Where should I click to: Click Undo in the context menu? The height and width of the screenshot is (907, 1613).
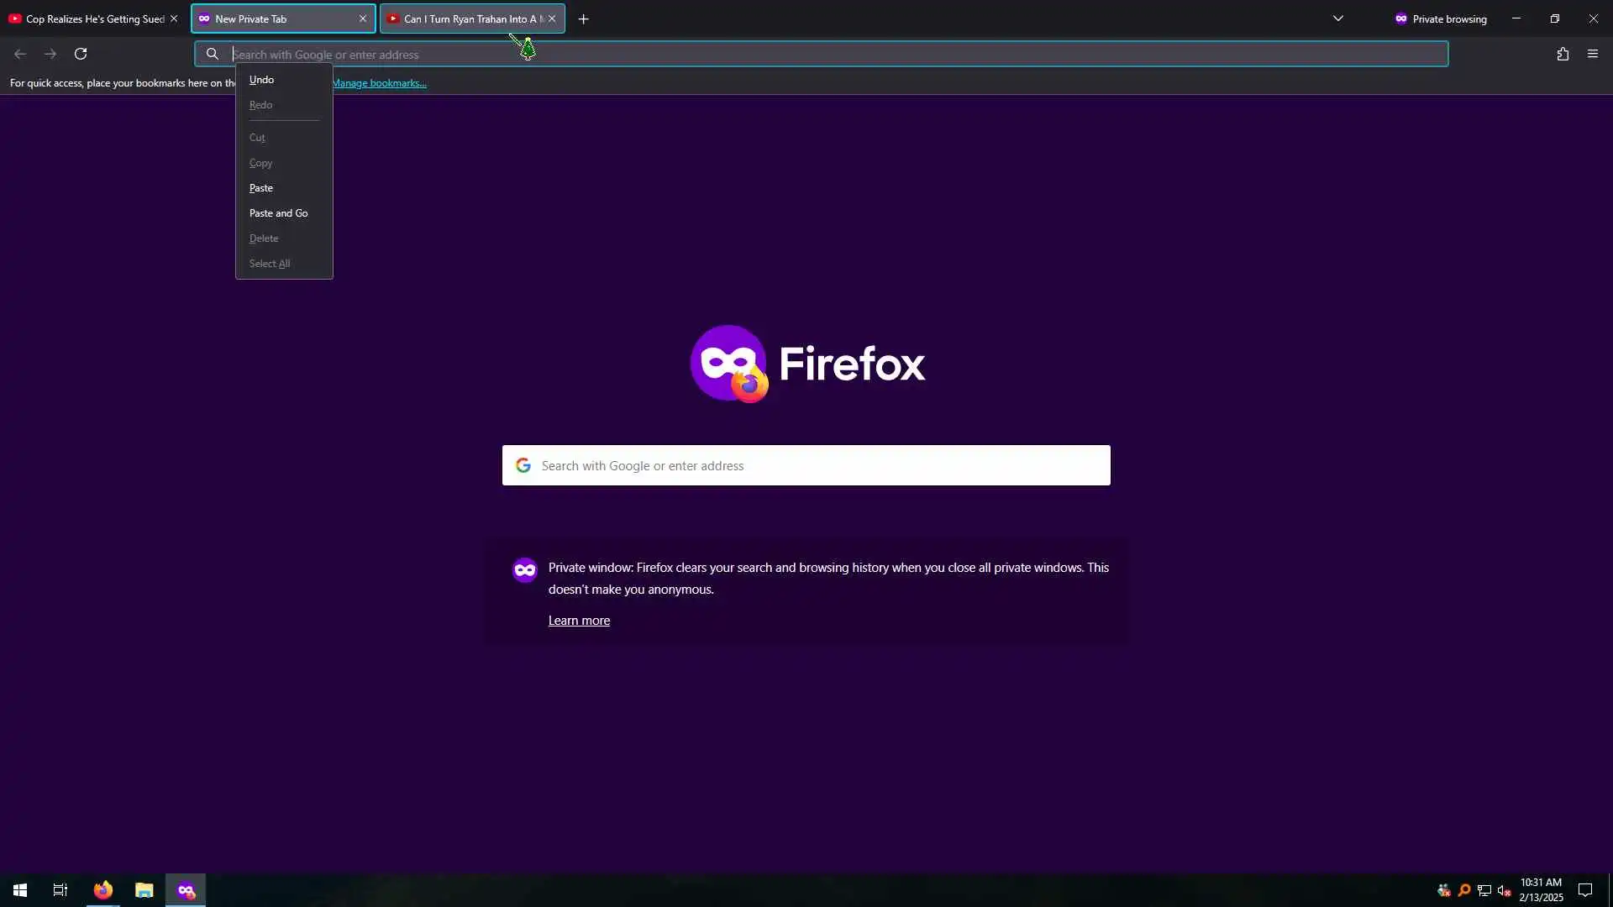coord(261,80)
